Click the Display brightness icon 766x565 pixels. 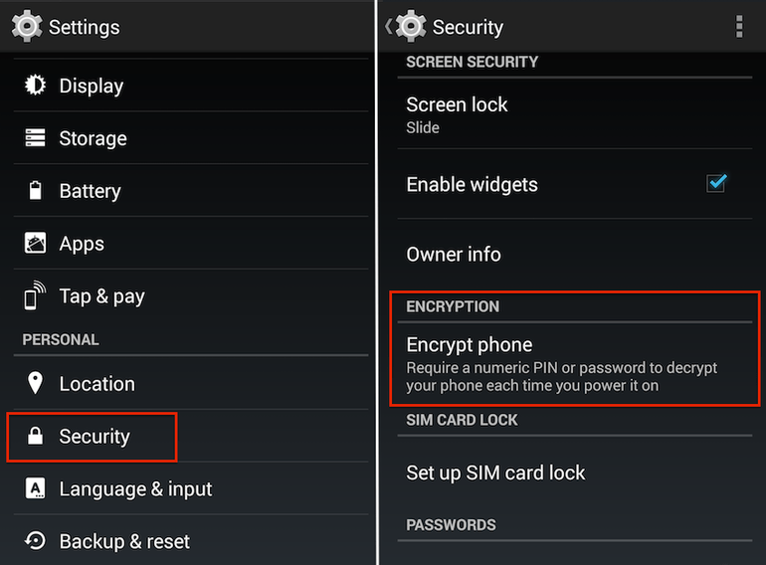pyautogui.click(x=35, y=86)
